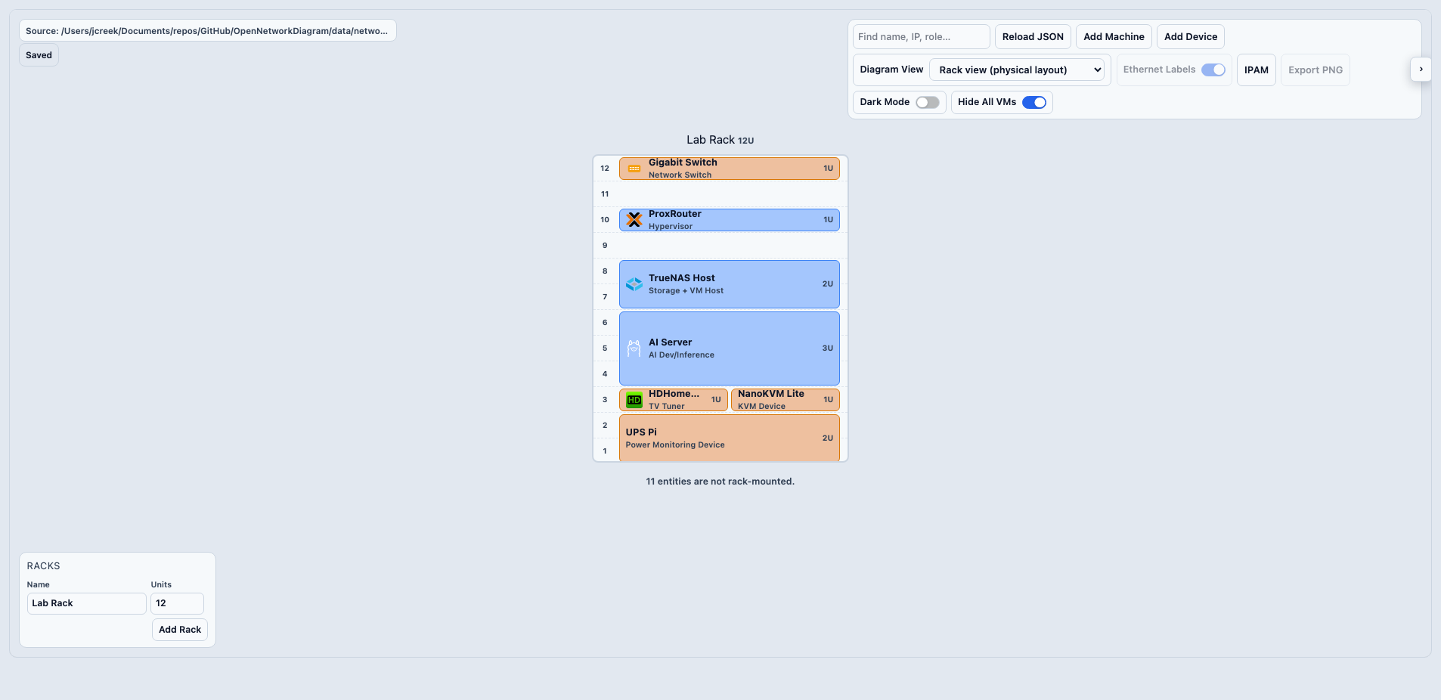Click the AI Server 3U label
This screenshot has height=700, width=1441.
click(x=827, y=348)
